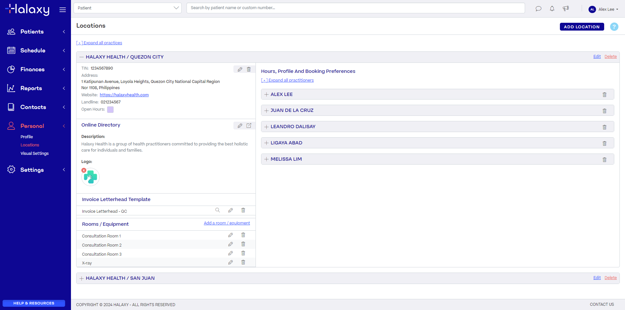Open the announcements megaphone icon
The width and height of the screenshot is (625, 310).
point(566,9)
